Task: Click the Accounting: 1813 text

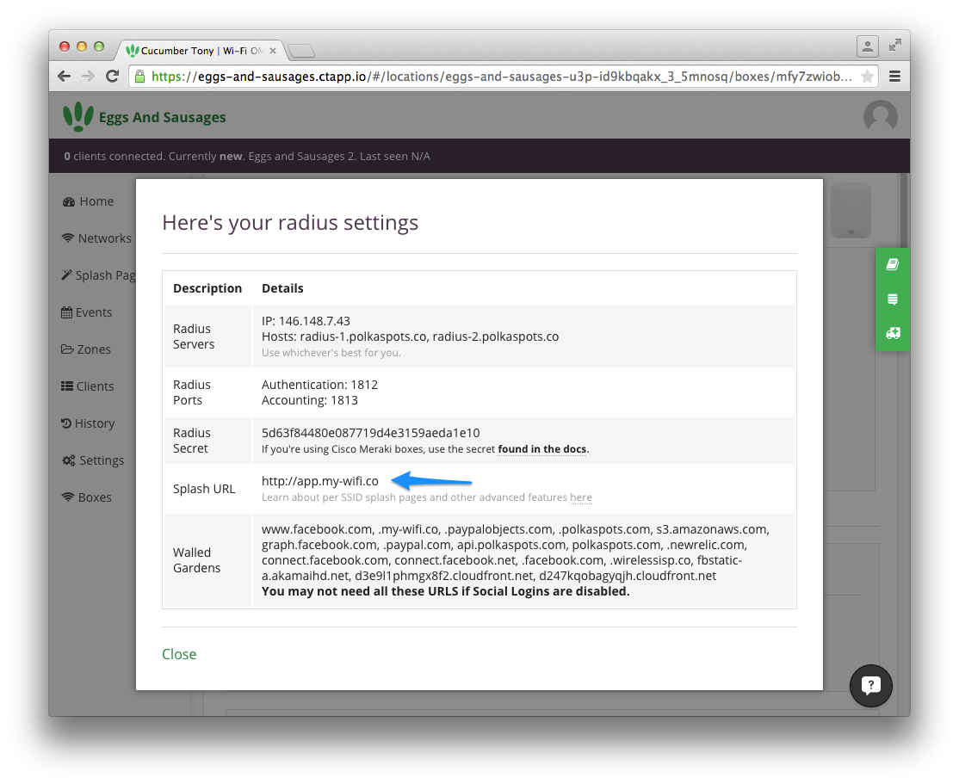Action: (309, 400)
